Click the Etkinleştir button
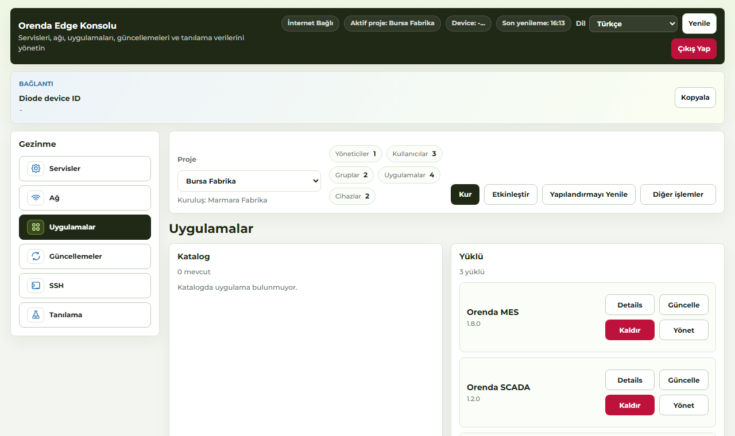 [x=510, y=194]
